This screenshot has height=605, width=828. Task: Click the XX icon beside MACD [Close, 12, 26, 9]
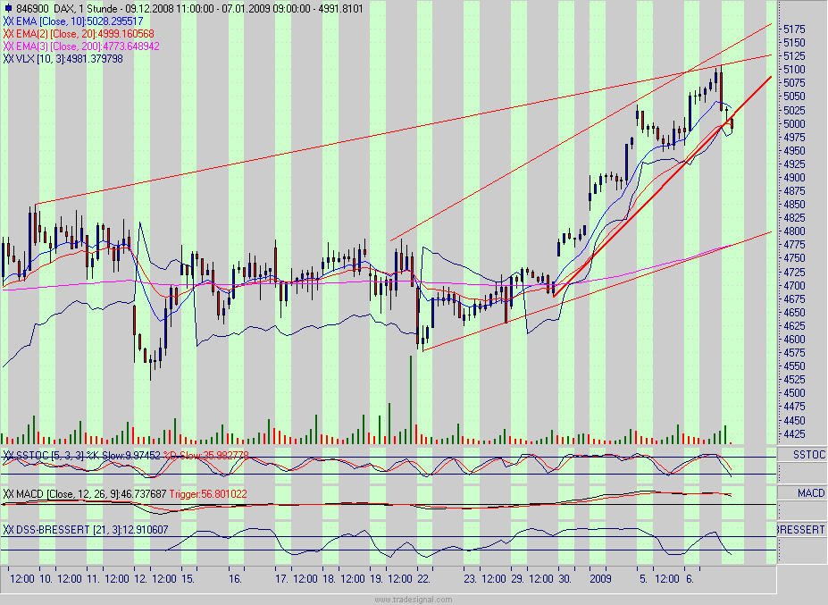(x=8, y=491)
